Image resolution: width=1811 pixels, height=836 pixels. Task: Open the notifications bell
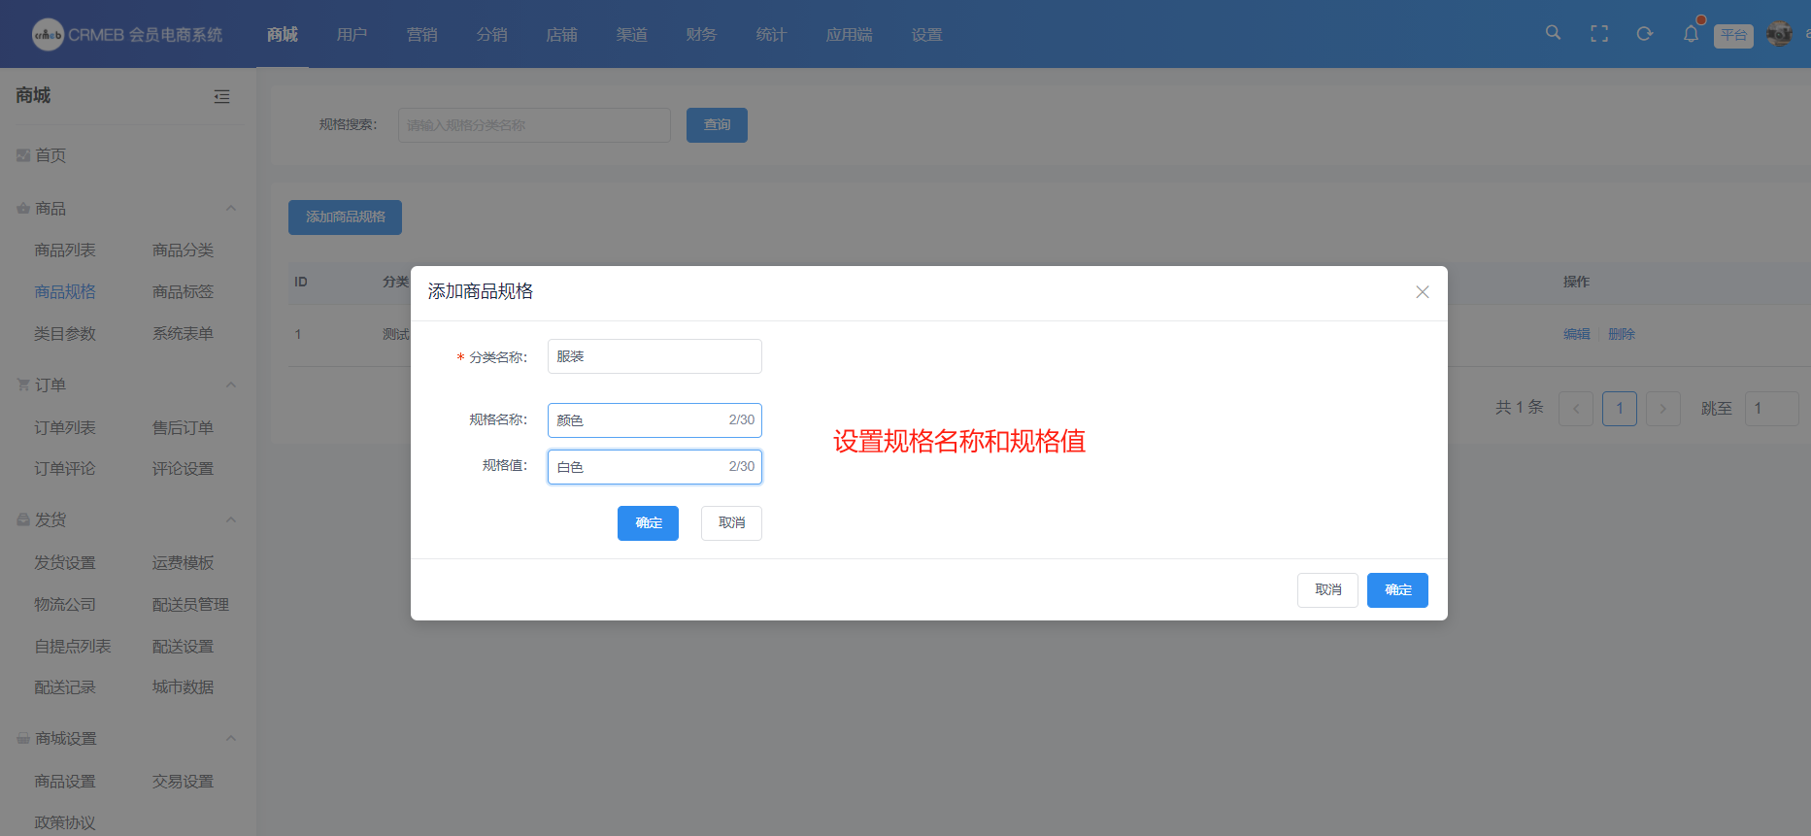tap(1691, 34)
